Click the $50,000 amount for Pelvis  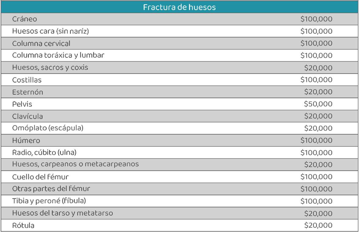point(318,104)
